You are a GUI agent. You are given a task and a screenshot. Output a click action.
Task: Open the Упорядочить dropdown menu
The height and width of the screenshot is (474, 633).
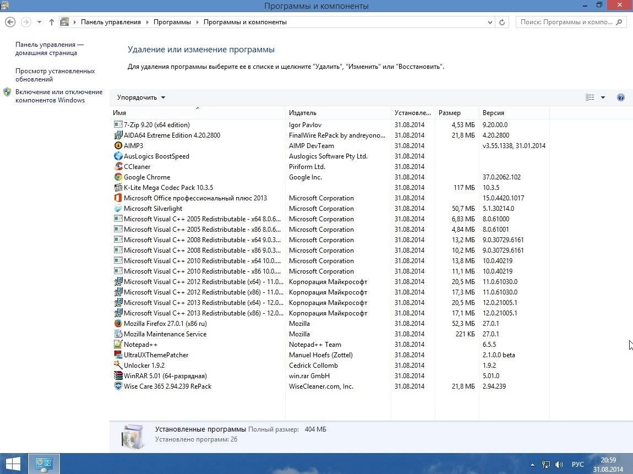pos(141,97)
